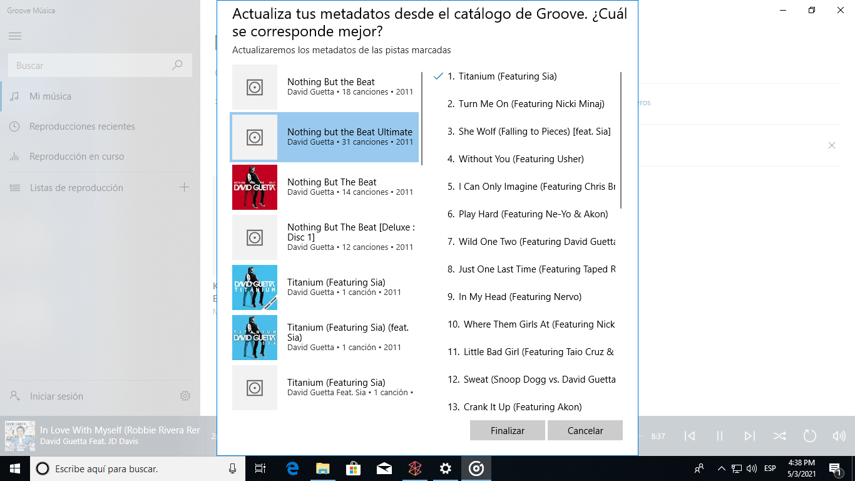Select Nothing but the Beat Ultimate album
This screenshot has height=481, width=855.
325,137
